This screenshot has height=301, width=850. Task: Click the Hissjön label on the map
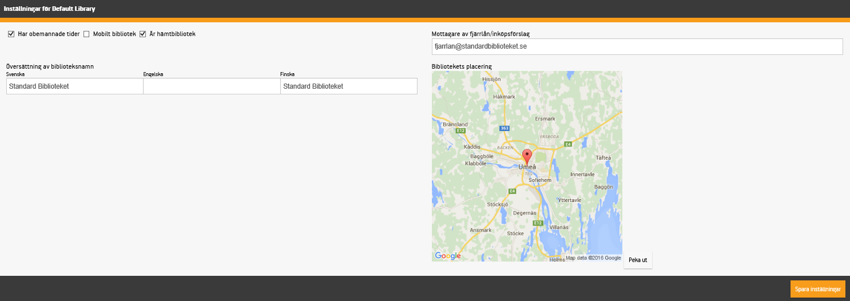pyautogui.click(x=491, y=79)
